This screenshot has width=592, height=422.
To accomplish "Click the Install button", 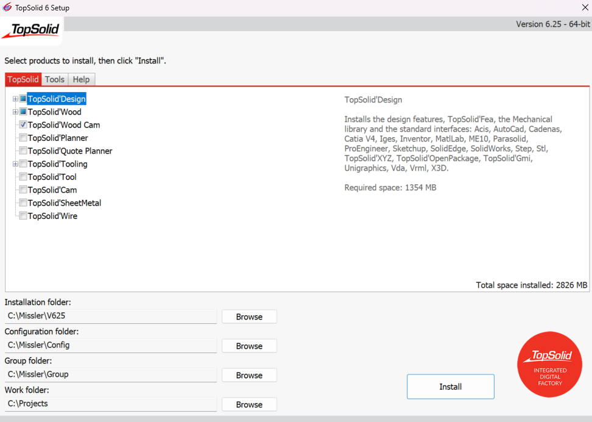I will pos(451,387).
